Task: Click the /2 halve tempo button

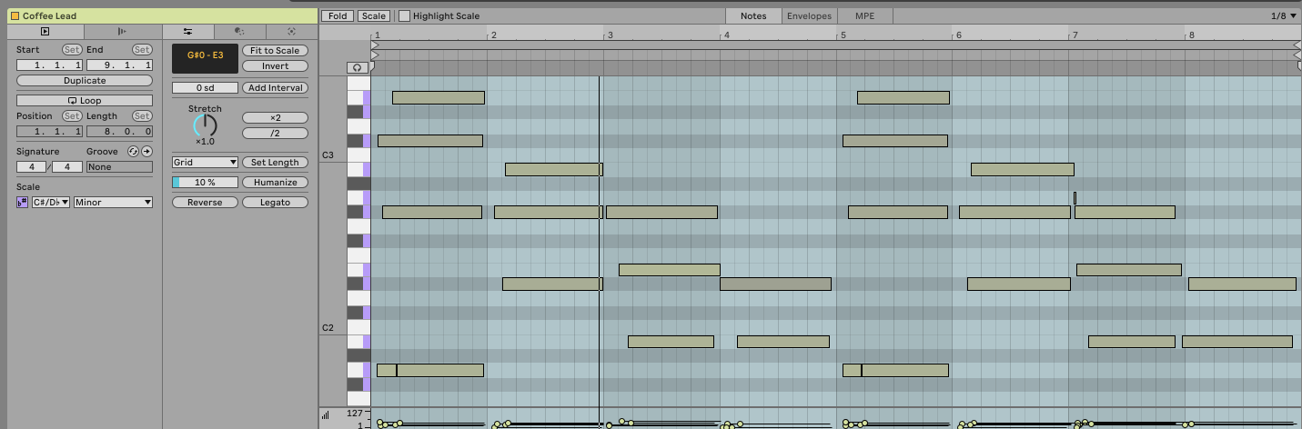Action: pos(275,134)
